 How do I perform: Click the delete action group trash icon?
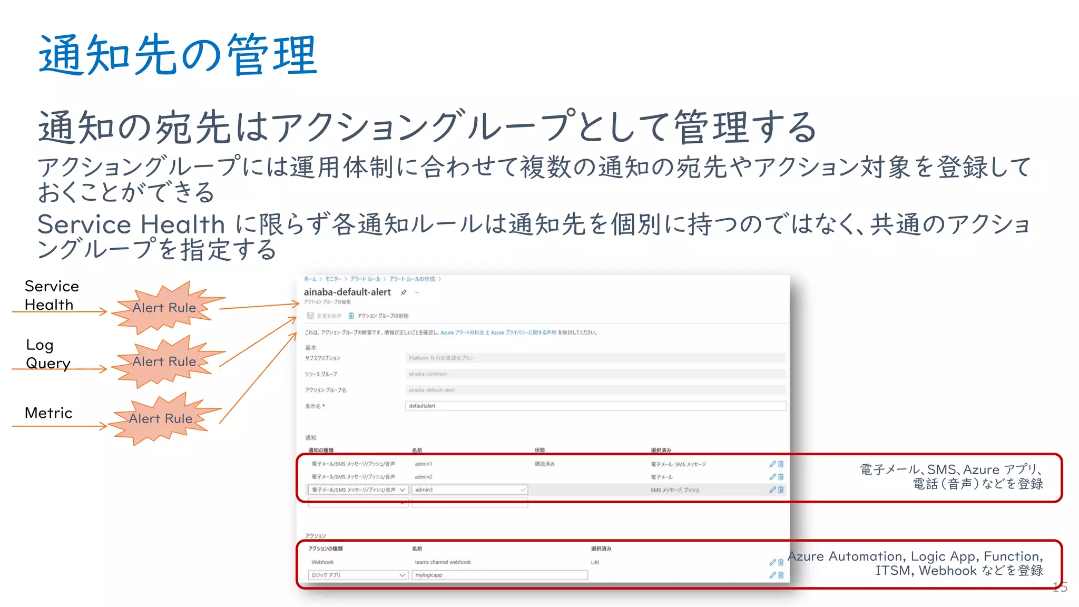click(351, 316)
